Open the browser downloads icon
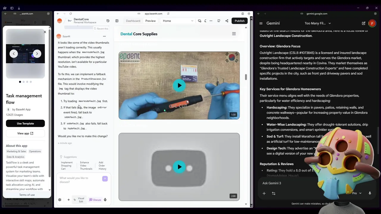This screenshot has height=214, width=381. [x=19, y=8]
